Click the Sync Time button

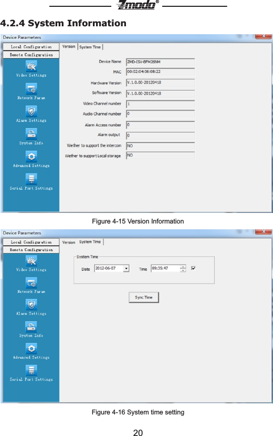(x=144, y=297)
